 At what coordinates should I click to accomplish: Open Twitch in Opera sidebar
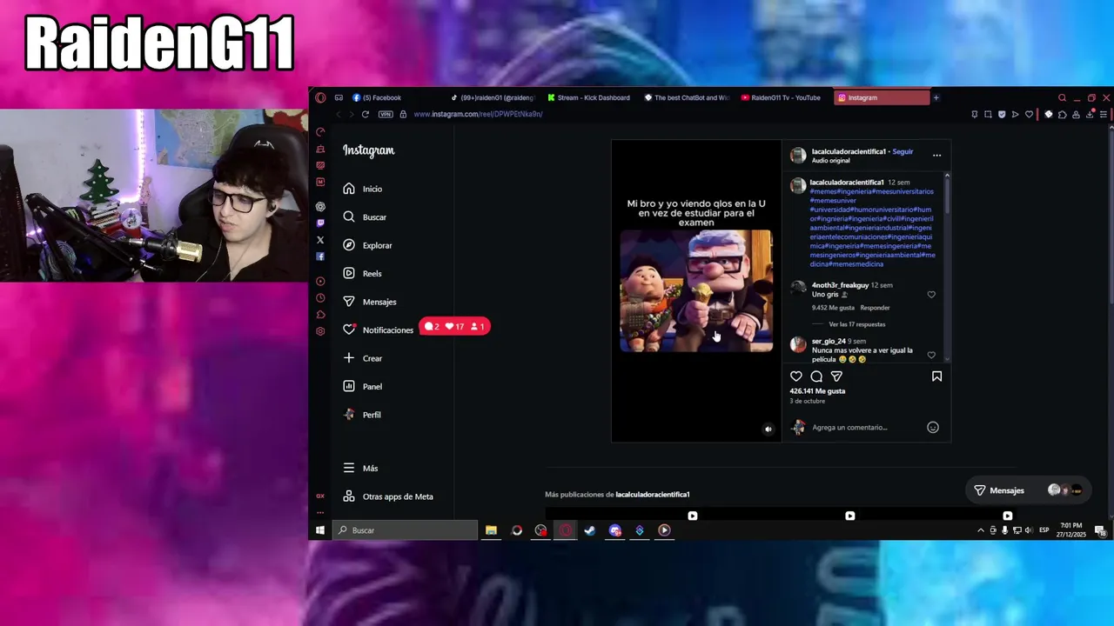pyautogui.click(x=320, y=223)
